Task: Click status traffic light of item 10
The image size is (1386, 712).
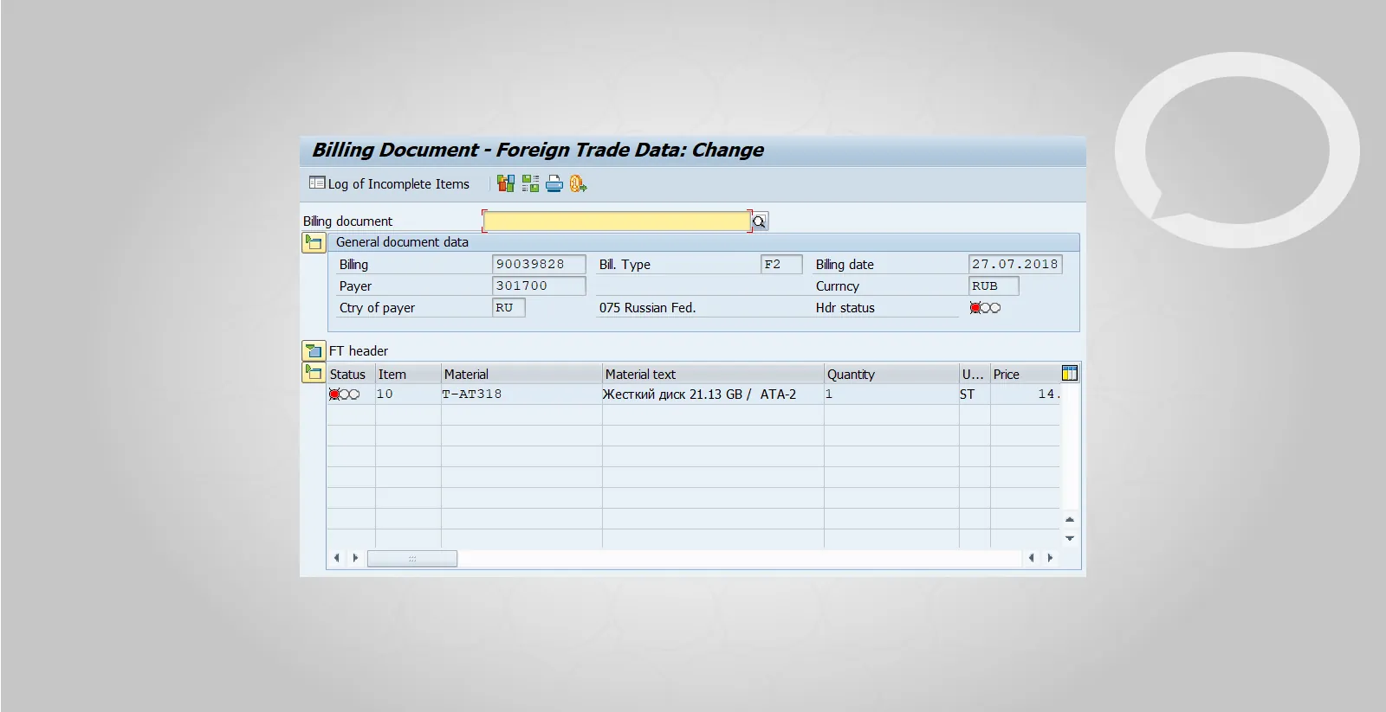Action: pos(344,394)
